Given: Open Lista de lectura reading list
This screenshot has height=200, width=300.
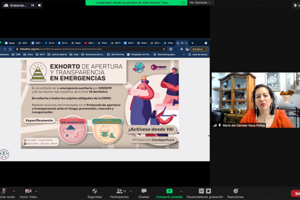Looking at the screenshot, I should (x=198, y=54).
